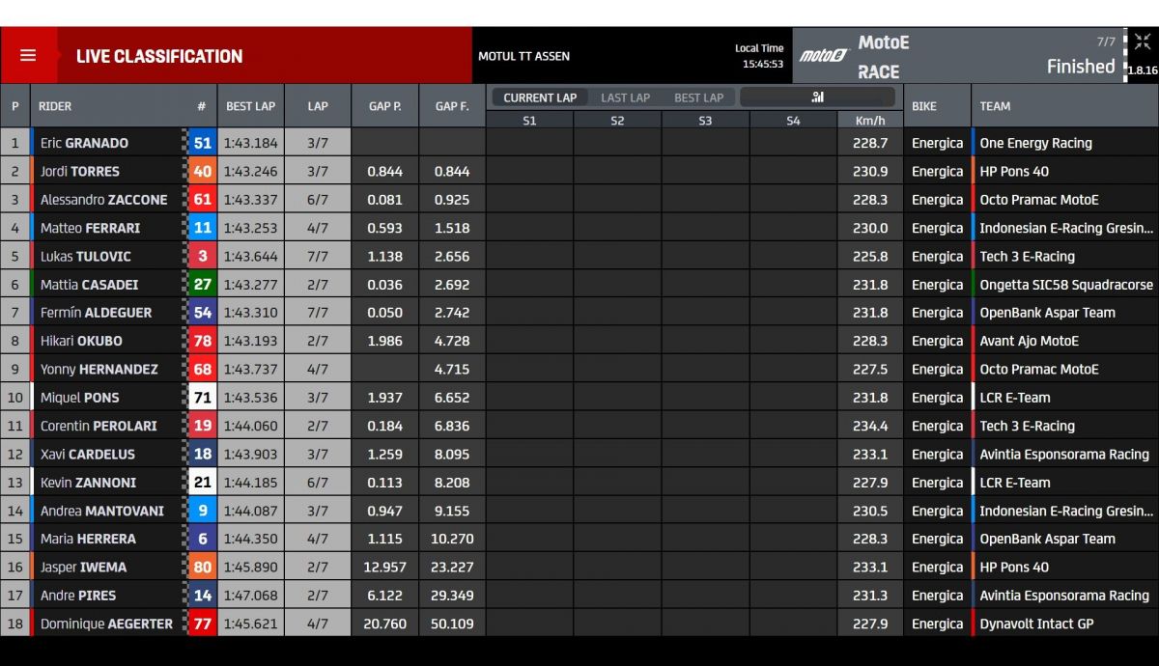Image resolution: width=1159 pixels, height=666 pixels.
Task: Switch to the BEST LAP tab
Action: pos(698,97)
